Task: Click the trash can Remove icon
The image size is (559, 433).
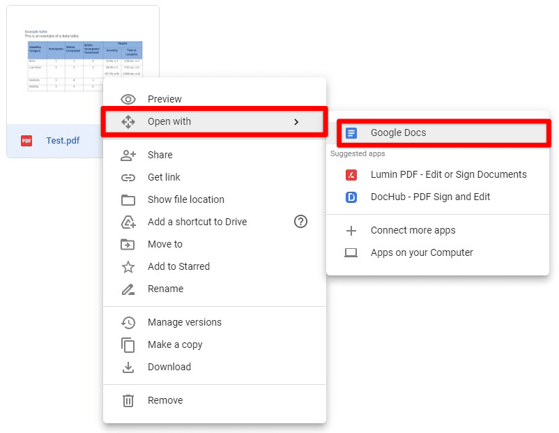Action: tap(128, 400)
